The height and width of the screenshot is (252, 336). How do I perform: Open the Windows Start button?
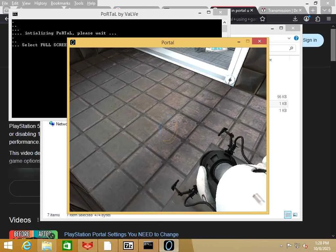pyautogui.click(x=8, y=245)
